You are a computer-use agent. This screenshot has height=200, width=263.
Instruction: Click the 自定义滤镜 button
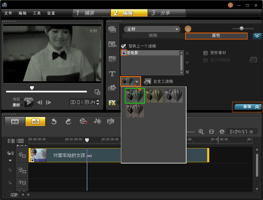pos(158,82)
